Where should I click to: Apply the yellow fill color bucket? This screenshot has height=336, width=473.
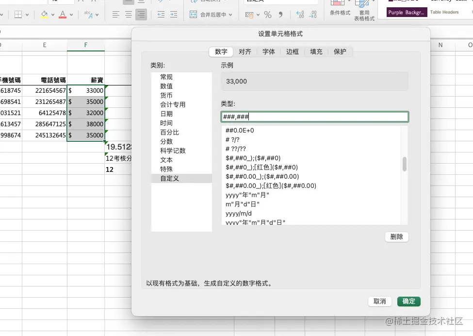point(44,15)
